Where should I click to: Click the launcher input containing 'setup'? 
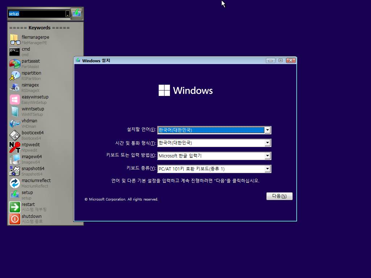(37, 14)
